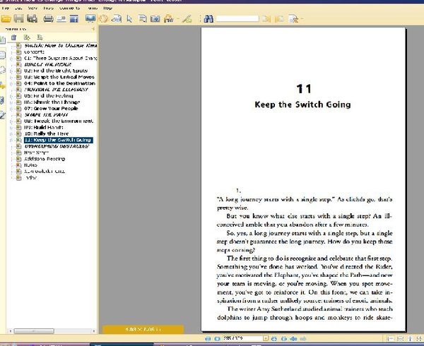Viewport: 424px width, 346px height.
Task: Expand the 07: Grow Your People bookmark
Action: coord(11,108)
